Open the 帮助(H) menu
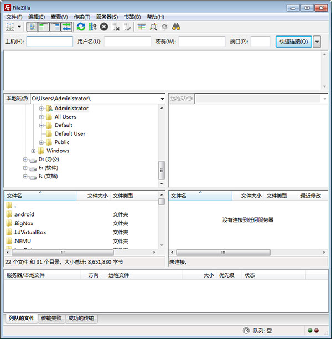Image resolution: width=332 pixels, height=339 pixels. pos(155,17)
